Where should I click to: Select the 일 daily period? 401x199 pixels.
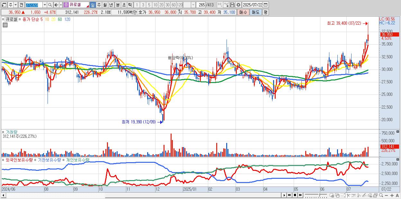(93, 5)
